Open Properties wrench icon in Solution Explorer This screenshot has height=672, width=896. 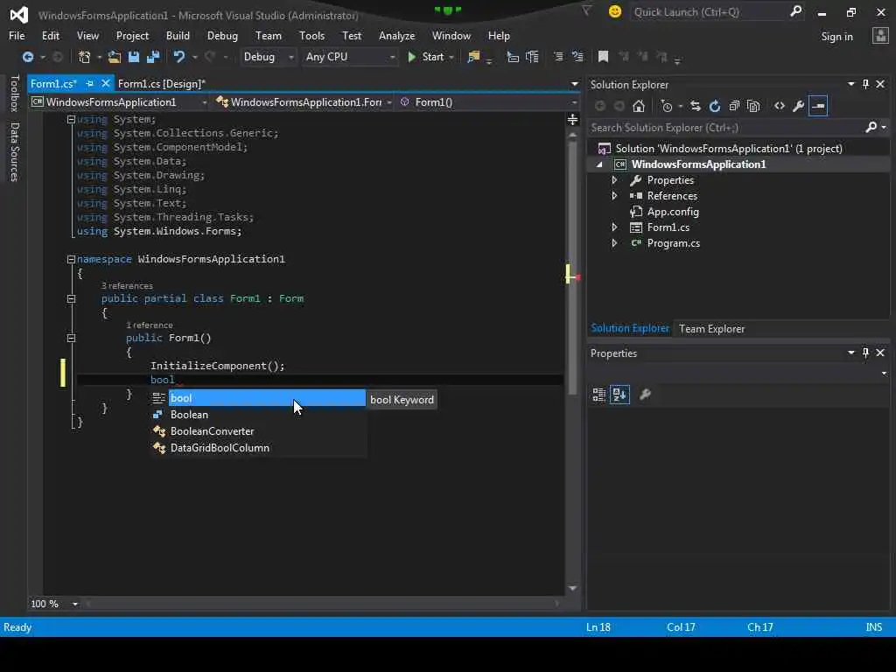[x=799, y=106]
